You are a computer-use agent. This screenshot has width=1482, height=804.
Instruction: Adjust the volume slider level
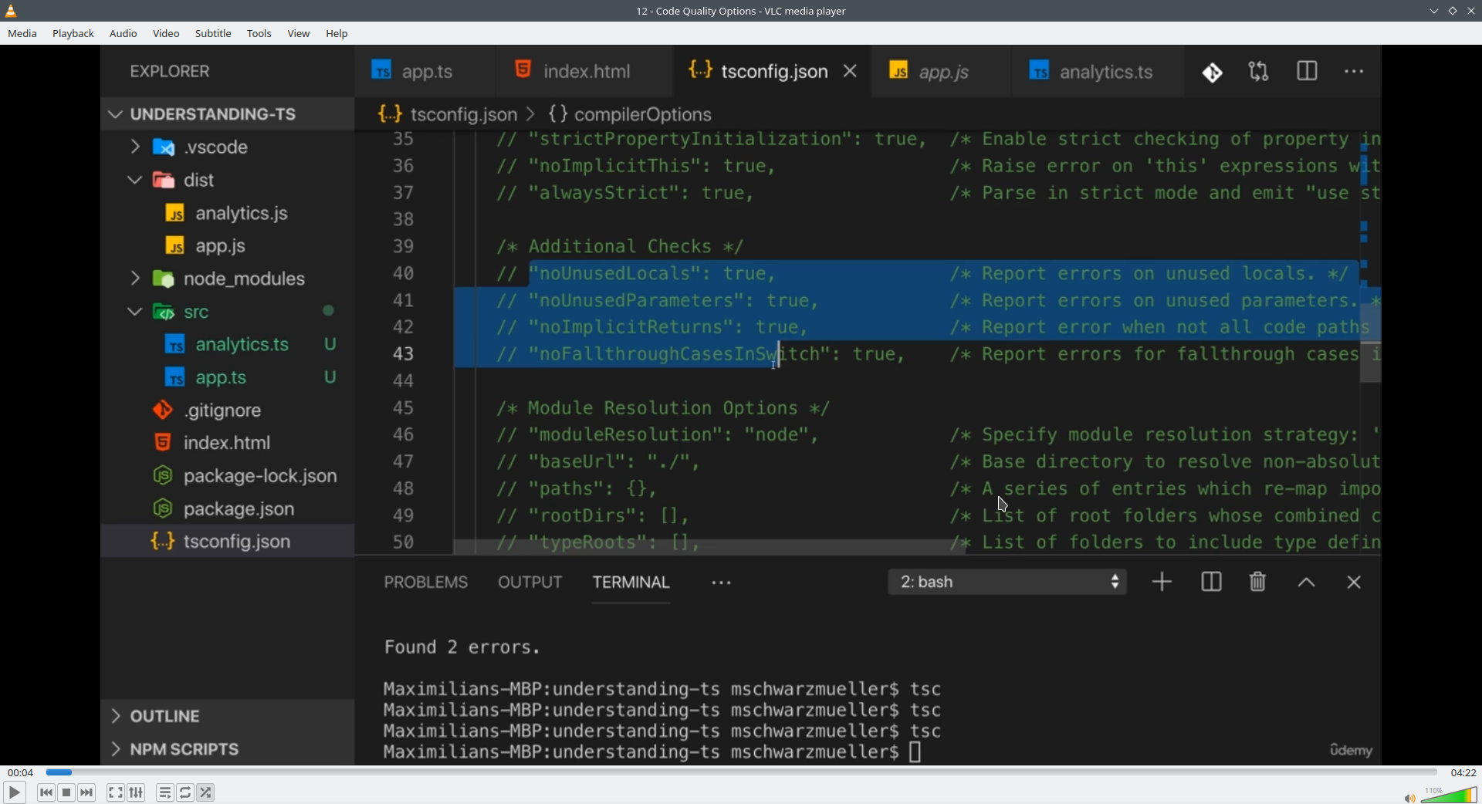(x=1449, y=796)
